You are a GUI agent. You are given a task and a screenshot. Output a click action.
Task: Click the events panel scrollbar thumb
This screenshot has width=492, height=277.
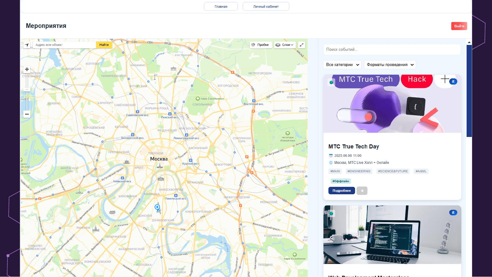(469, 91)
